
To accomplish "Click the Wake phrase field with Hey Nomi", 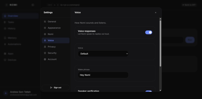I will (x=103, y=75).
